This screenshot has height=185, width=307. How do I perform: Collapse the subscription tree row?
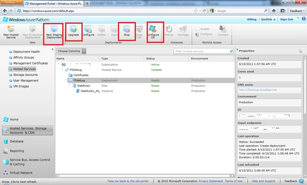[59, 64]
